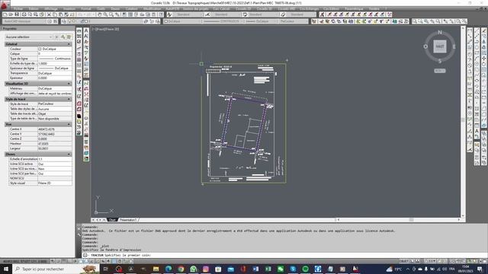Select the Pan hand tool
The height and width of the screenshot is (274, 488).
coord(100,14)
